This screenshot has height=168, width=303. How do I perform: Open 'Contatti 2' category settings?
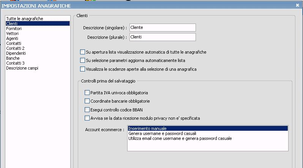pyautogui.click(x=15, y=48)
